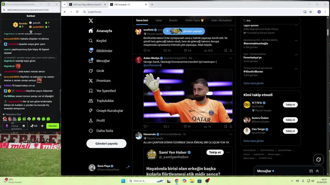
Task: Open more options on scofield post
Action: coord(231,30)
